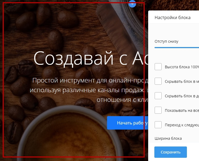Check the second "Скрывать блок" checkbox
Image resolution: width=199 pixels, height=161 pixels.
tap(158, 96)
